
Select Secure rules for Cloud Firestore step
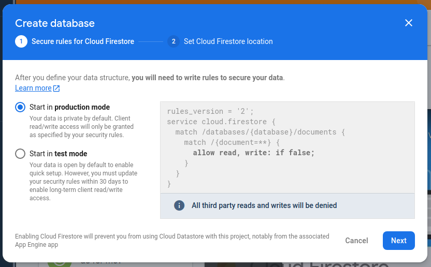pos(83,41)
